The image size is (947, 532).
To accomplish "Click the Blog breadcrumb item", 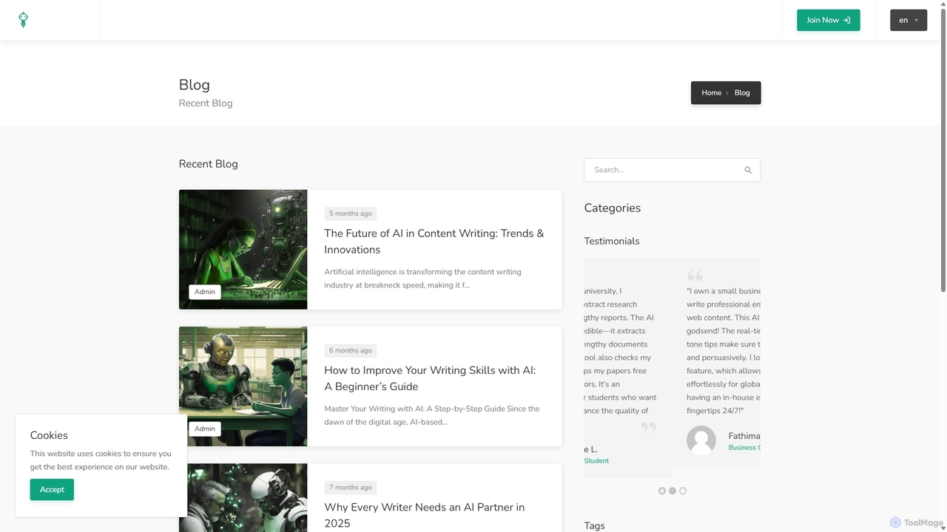I will pyautogui.click(x=742, y=93).
